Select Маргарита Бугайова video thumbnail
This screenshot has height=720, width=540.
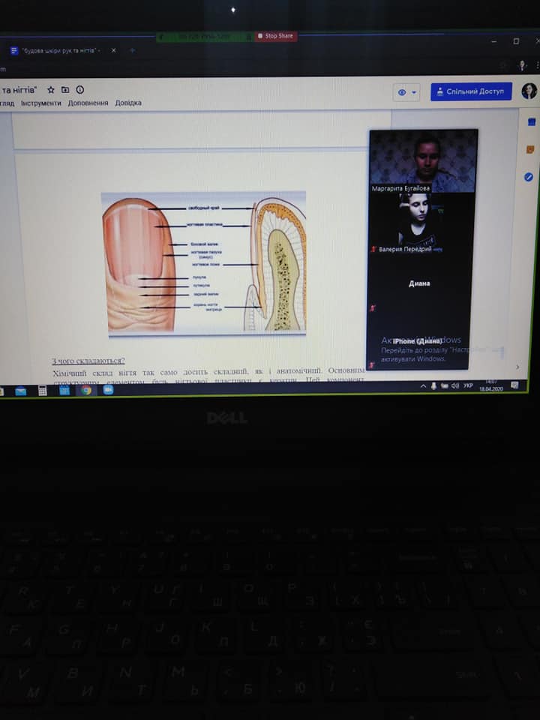pyautogui.click(x=423, y=160)
